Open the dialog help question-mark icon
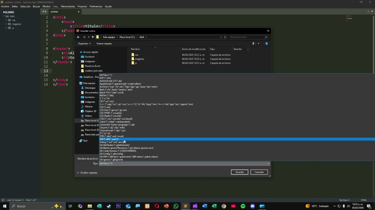The width and height of the screenshot is (375, 210). pos(266,43)
